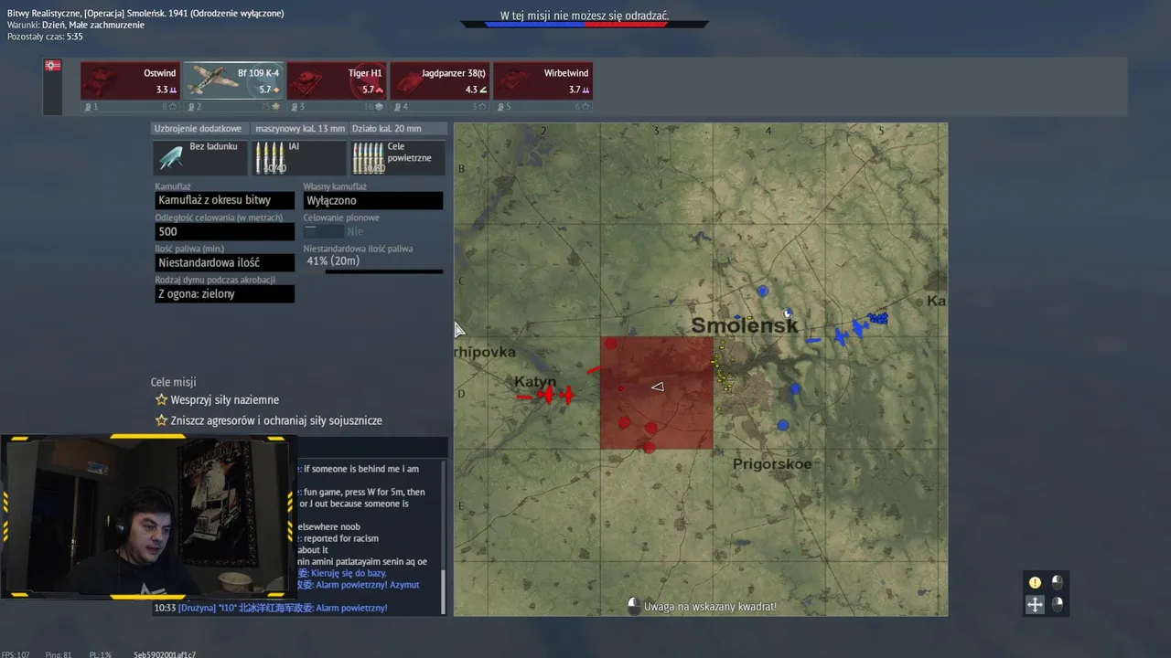
Task: Click the nation flag icon beside vehicle slots
Action: 53,66
